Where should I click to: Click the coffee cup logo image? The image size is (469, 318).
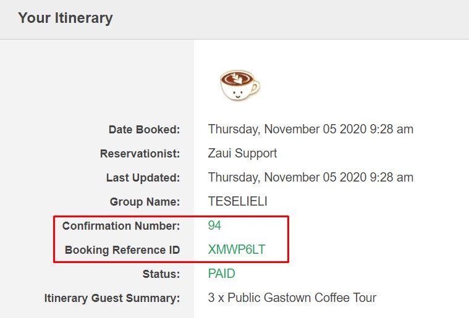240,85
